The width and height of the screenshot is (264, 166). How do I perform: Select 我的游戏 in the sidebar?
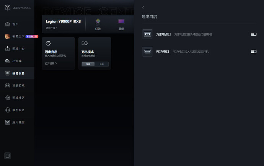click(18, 86)
